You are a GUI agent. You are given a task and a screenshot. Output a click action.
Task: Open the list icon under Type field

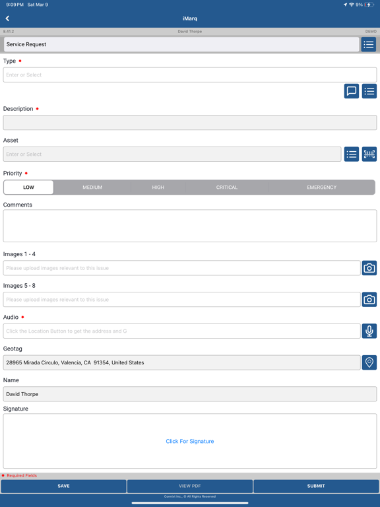click(x=369, y=91)
